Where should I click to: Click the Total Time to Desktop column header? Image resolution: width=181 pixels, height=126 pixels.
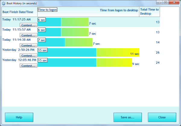click(x=149, y=12)
